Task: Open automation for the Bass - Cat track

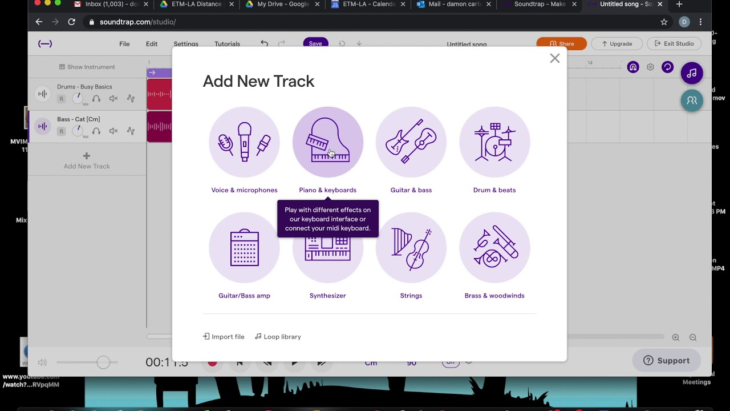Action: (x=129, y=131)
